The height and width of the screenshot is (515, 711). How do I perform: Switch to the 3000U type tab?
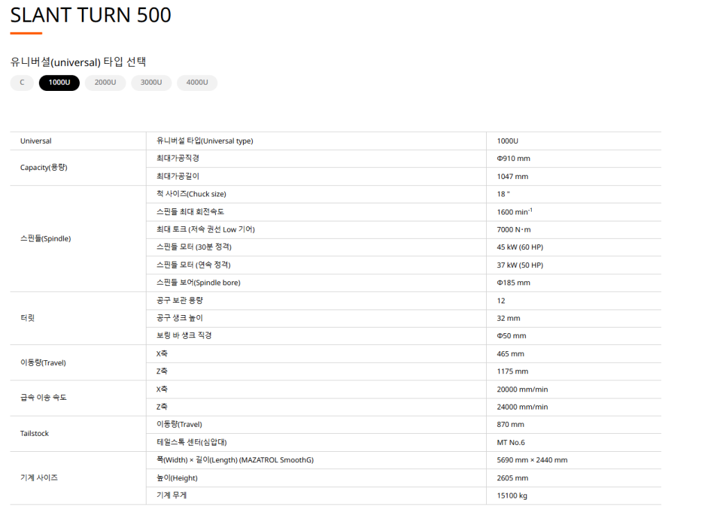point(151,83)
